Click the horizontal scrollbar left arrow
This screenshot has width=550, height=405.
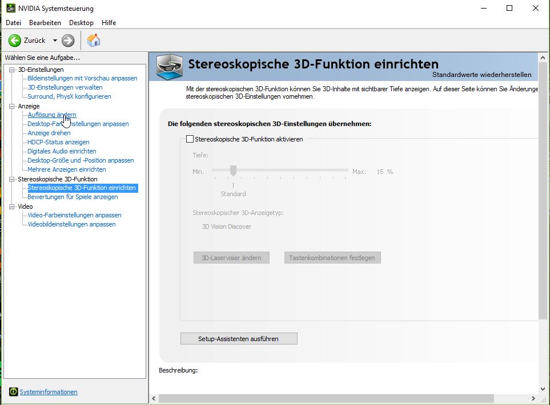pos(154,398)
